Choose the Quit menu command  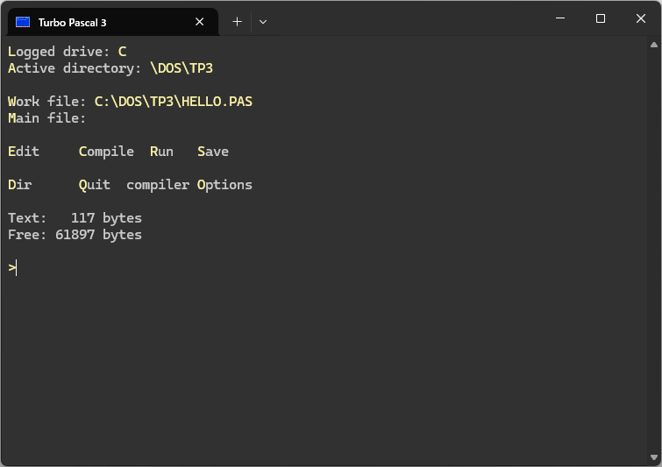click(95, 185)
